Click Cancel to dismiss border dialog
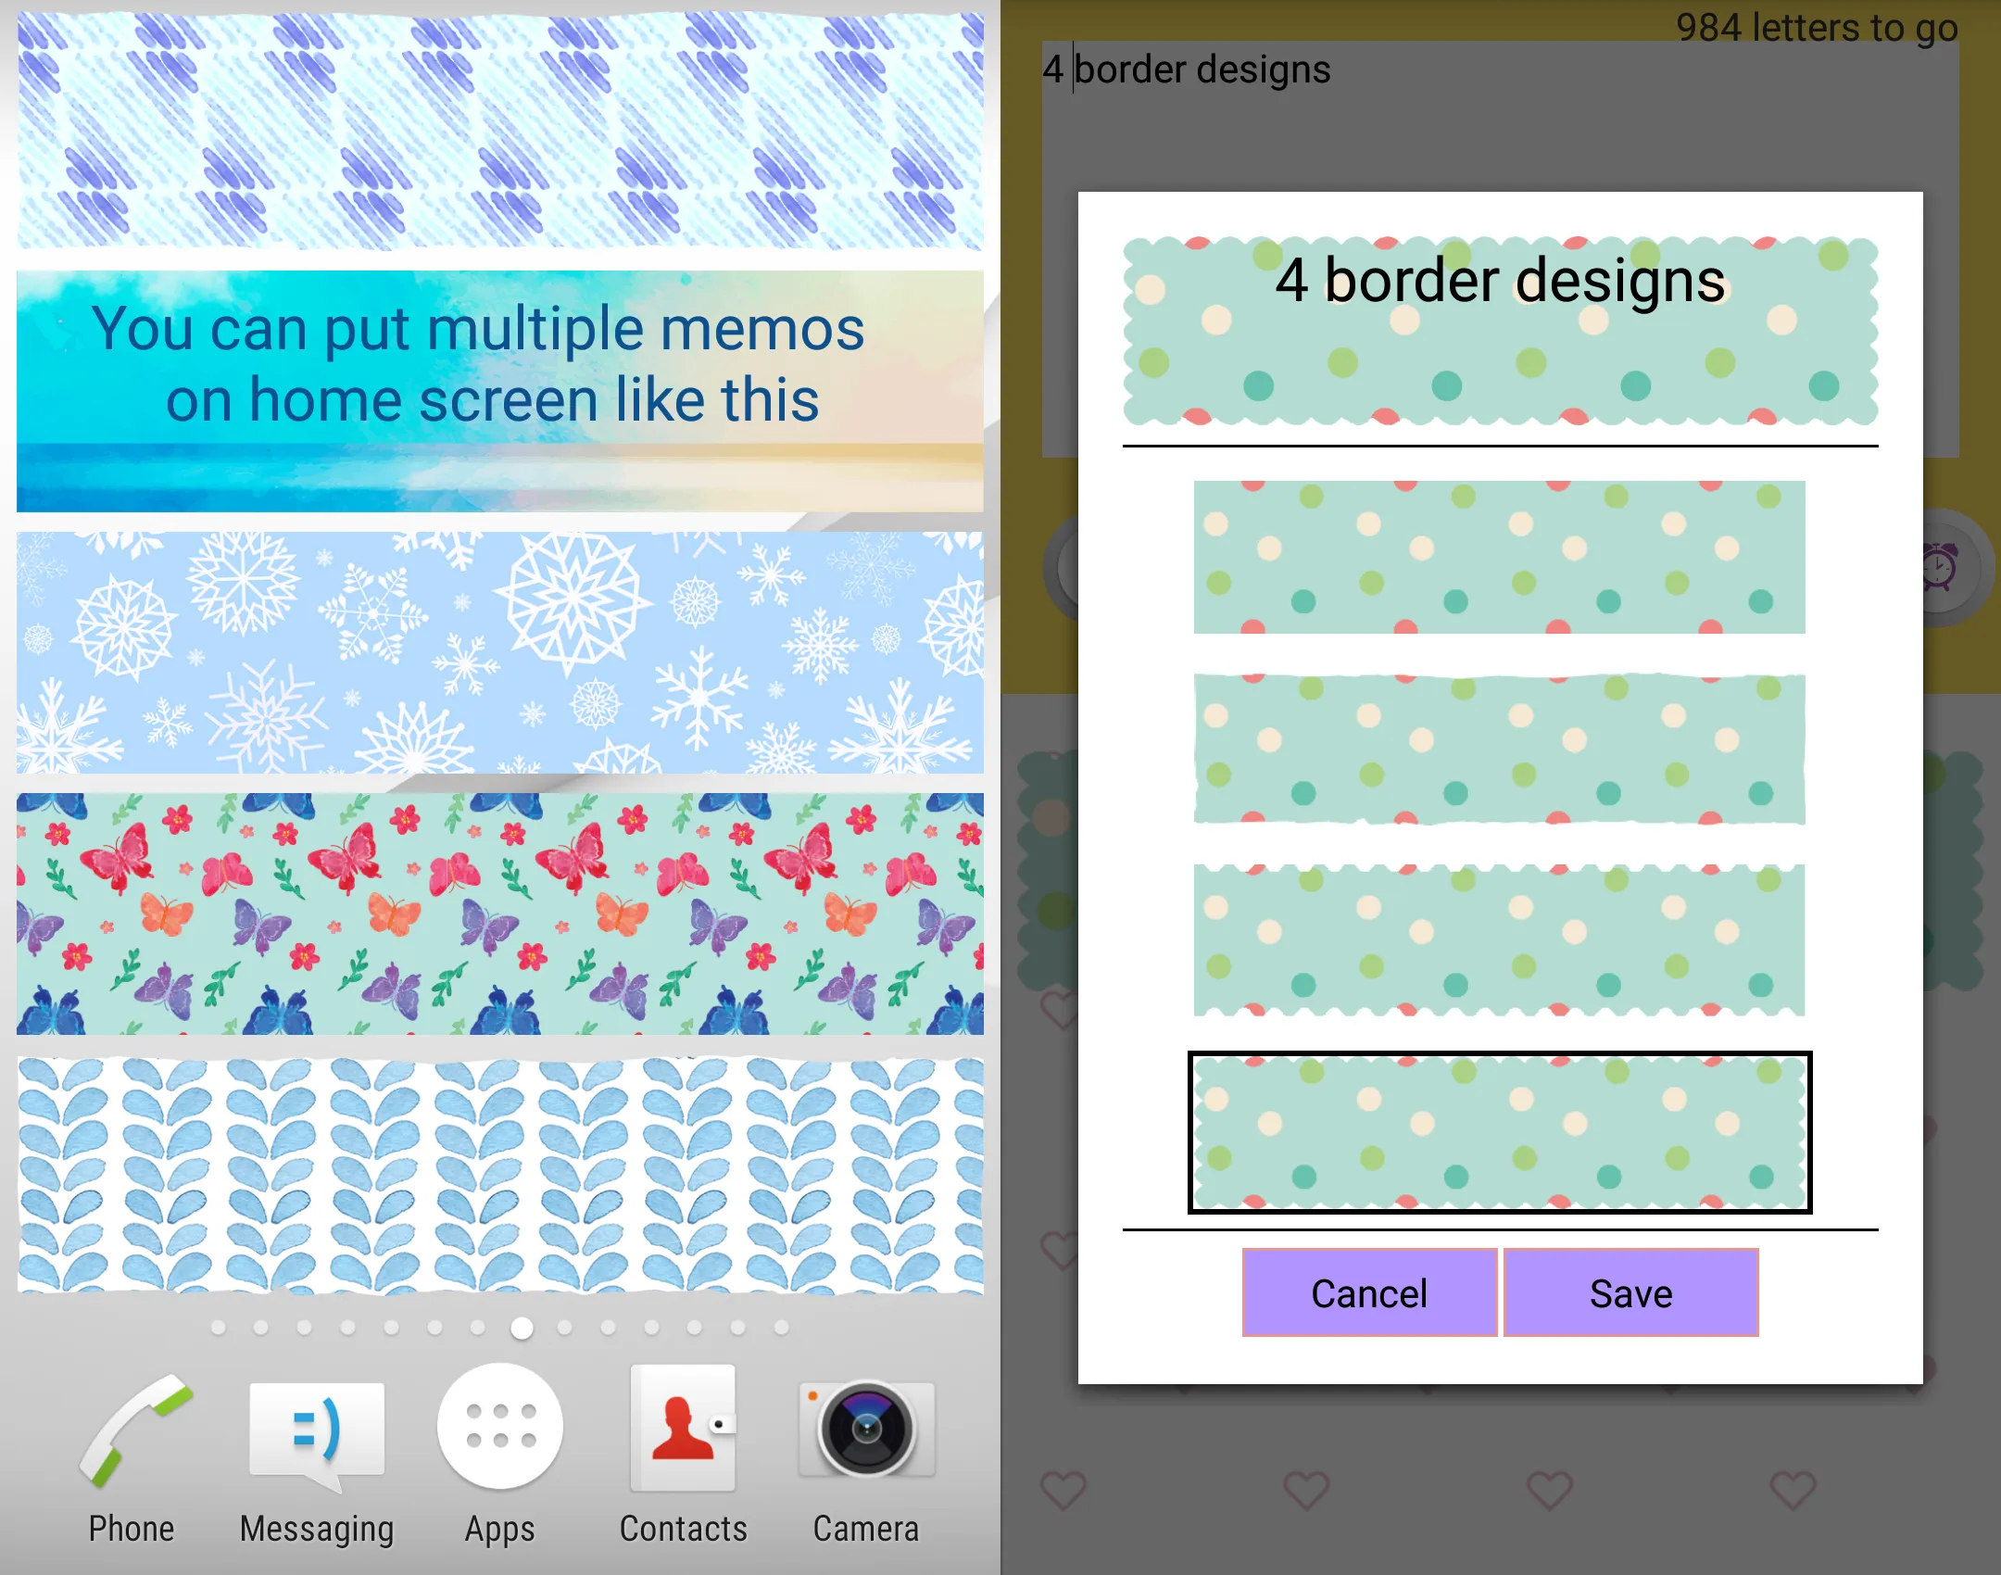This screenshot has width=2001, height=1575. coord(1365,1292)
